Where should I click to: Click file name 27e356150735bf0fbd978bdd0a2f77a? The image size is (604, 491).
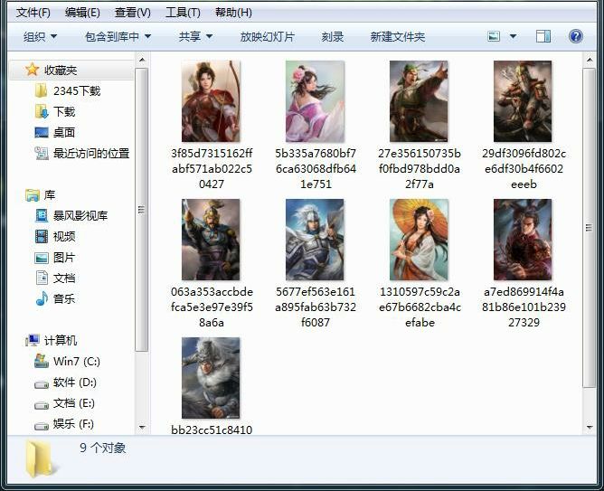(x=420, y=169)
